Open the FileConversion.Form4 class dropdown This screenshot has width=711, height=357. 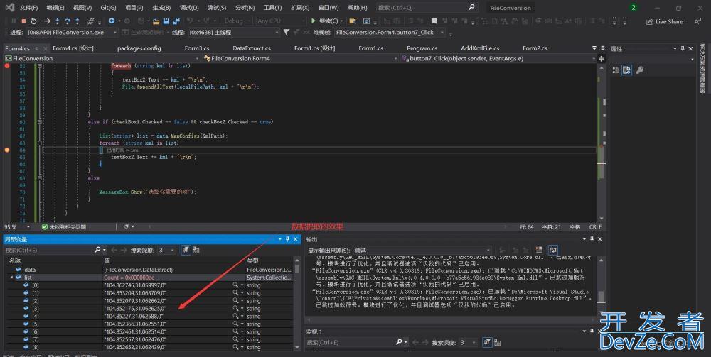click(301, 58)
